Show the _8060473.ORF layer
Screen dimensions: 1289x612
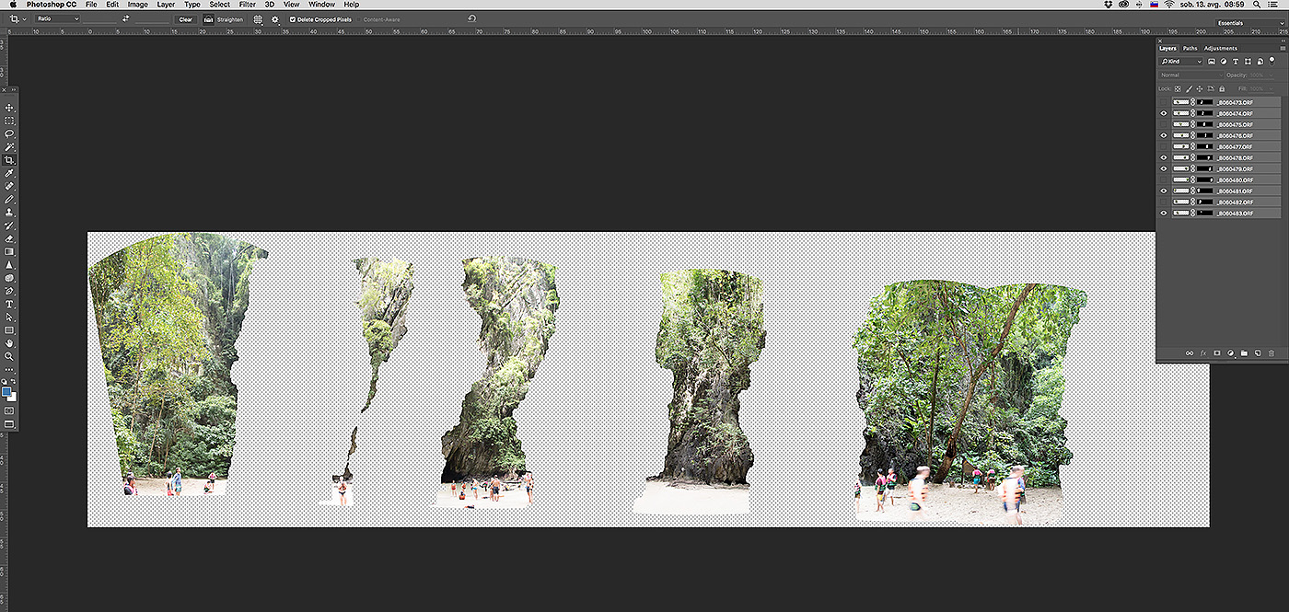(x=1164, y=102)
